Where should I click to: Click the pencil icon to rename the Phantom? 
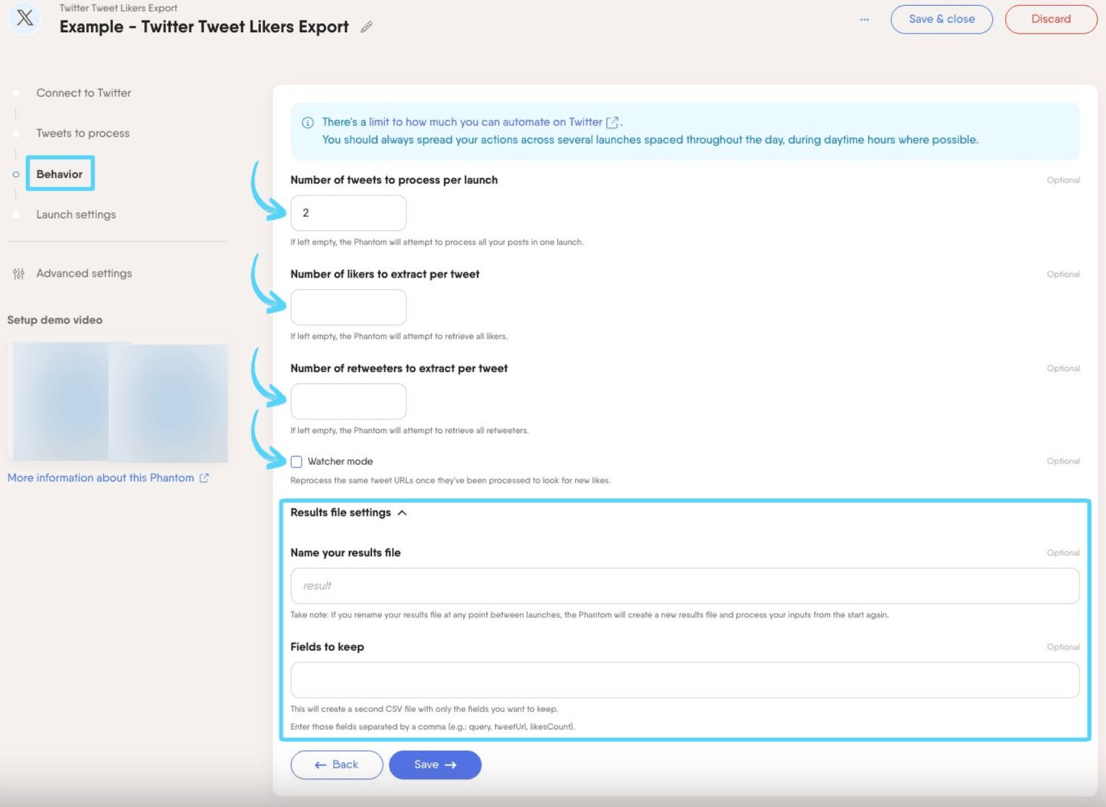(366, 27)
